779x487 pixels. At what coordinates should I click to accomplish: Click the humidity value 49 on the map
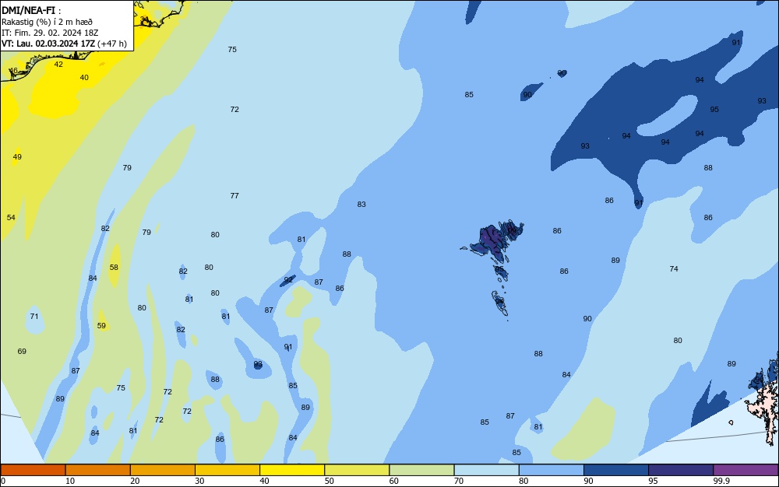[x=17, y=156]
